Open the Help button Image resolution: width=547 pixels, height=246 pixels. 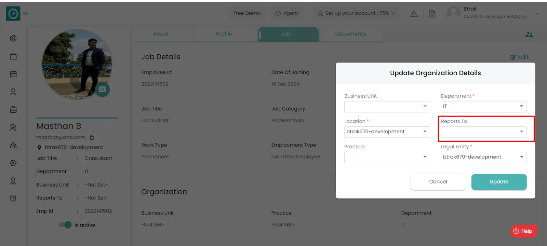tap(523, 231)
